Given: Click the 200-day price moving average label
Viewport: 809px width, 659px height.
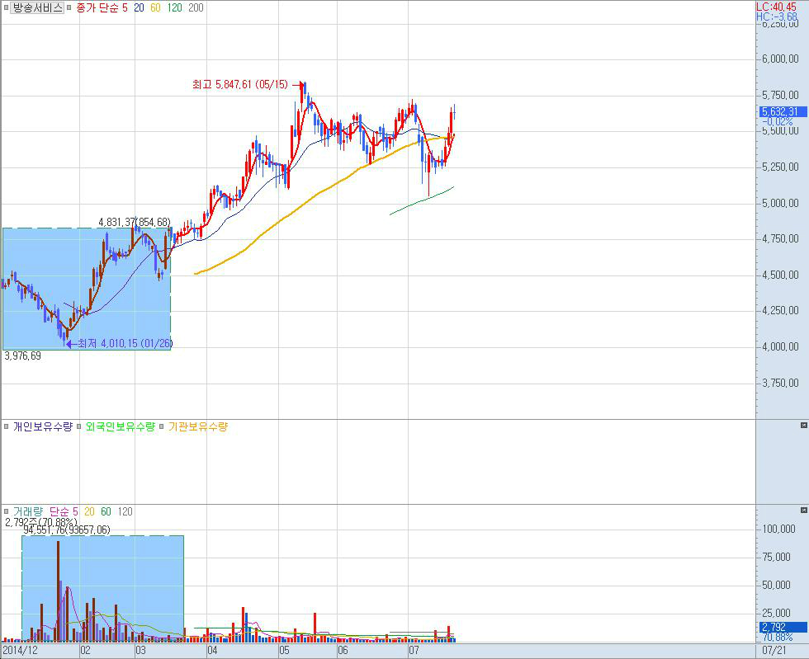Looking at the screenshot, I should tap(196, 7).
